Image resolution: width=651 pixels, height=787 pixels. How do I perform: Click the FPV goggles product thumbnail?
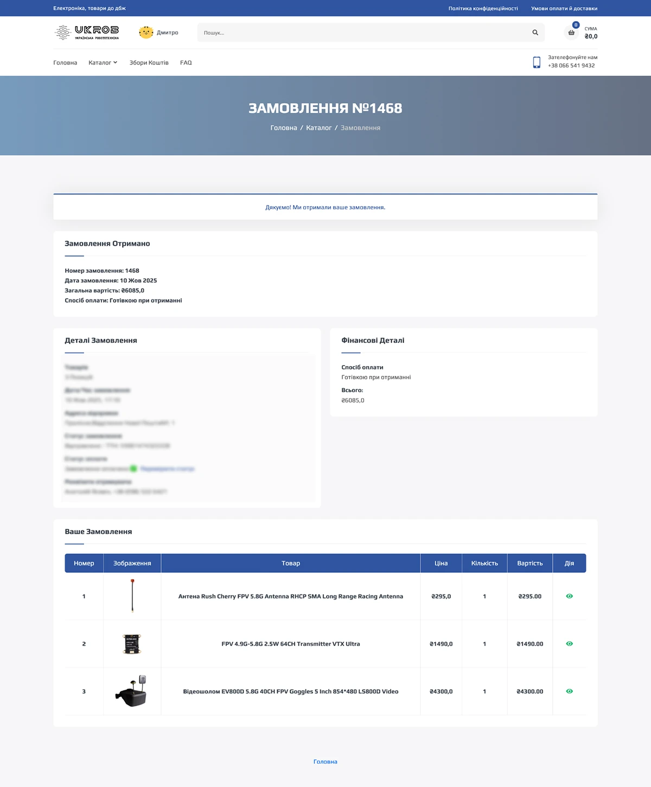(132, 692)
